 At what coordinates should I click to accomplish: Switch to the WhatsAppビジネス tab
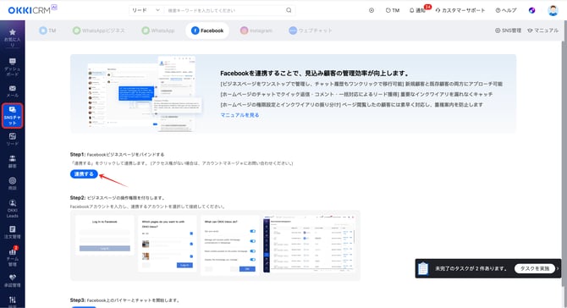point(99,30)
